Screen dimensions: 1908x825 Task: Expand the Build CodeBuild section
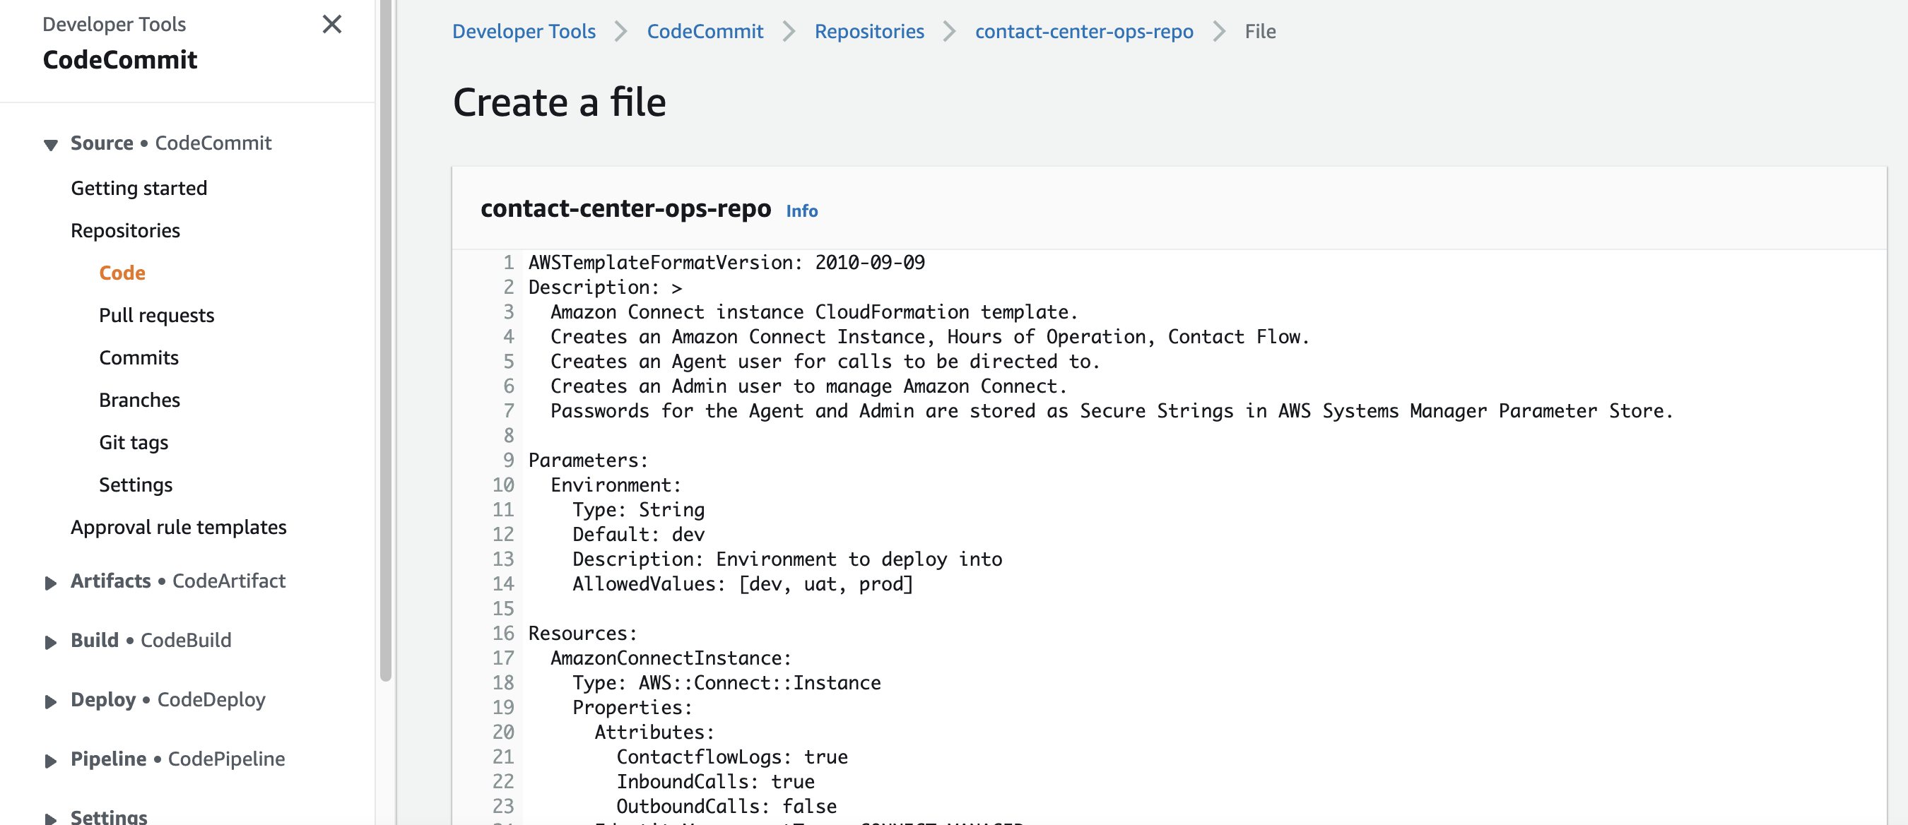(x=50, y=642)
